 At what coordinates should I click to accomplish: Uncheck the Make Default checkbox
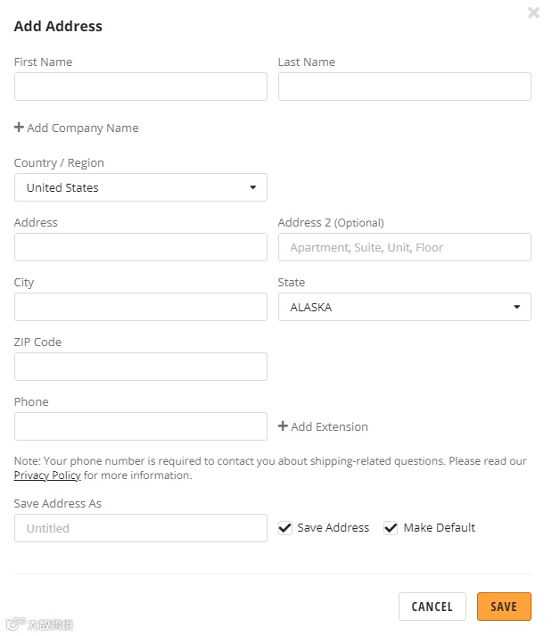point(391,528)
